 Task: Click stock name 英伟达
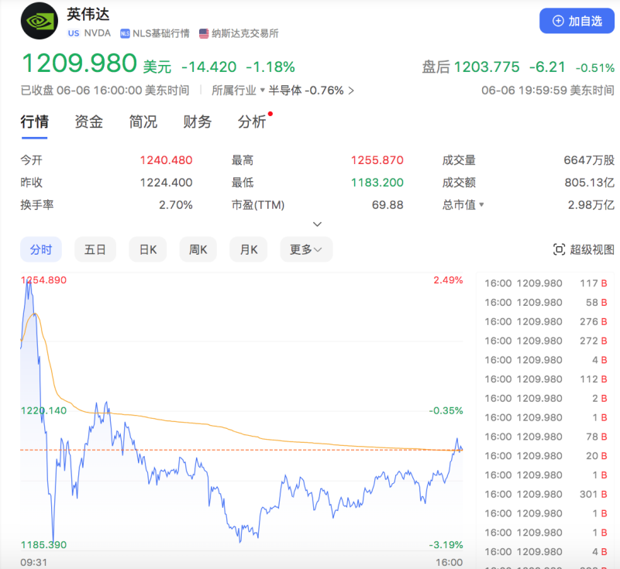click(x=88, y=14)
